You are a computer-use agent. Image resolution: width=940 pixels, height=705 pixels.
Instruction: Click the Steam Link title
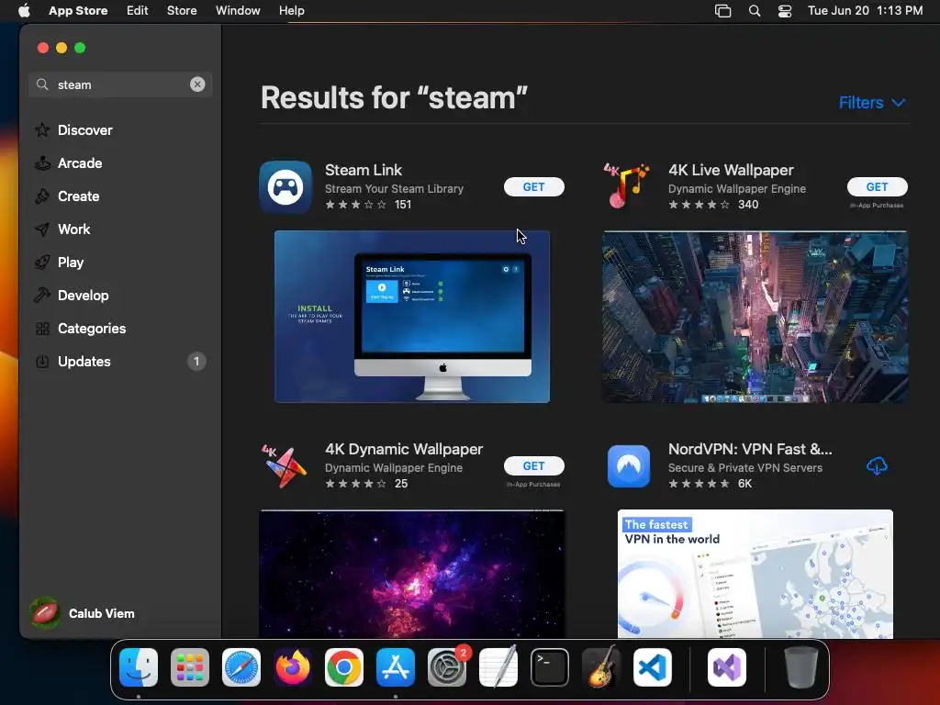364,170
